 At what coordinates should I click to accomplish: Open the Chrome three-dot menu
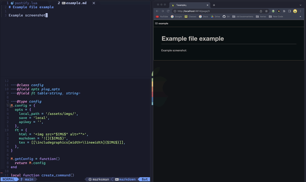[x=300, y=11]
